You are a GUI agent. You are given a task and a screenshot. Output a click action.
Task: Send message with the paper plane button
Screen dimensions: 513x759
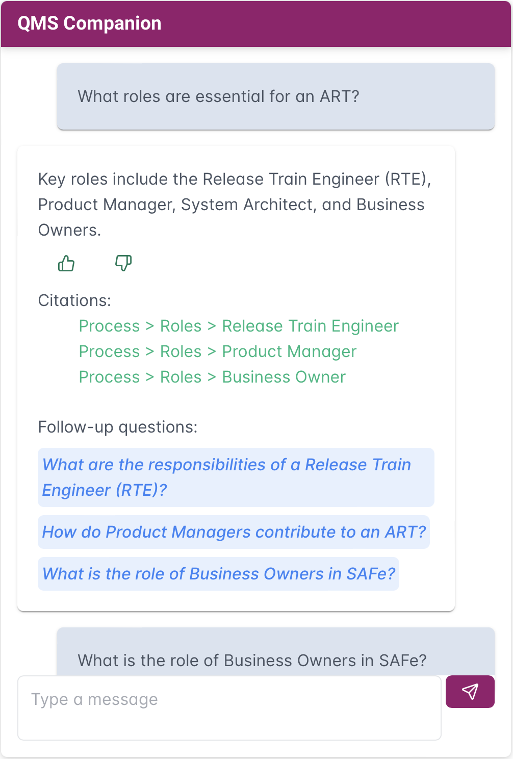point(470,692)
